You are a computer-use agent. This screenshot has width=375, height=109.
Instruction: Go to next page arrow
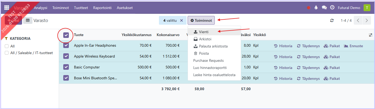367,20
